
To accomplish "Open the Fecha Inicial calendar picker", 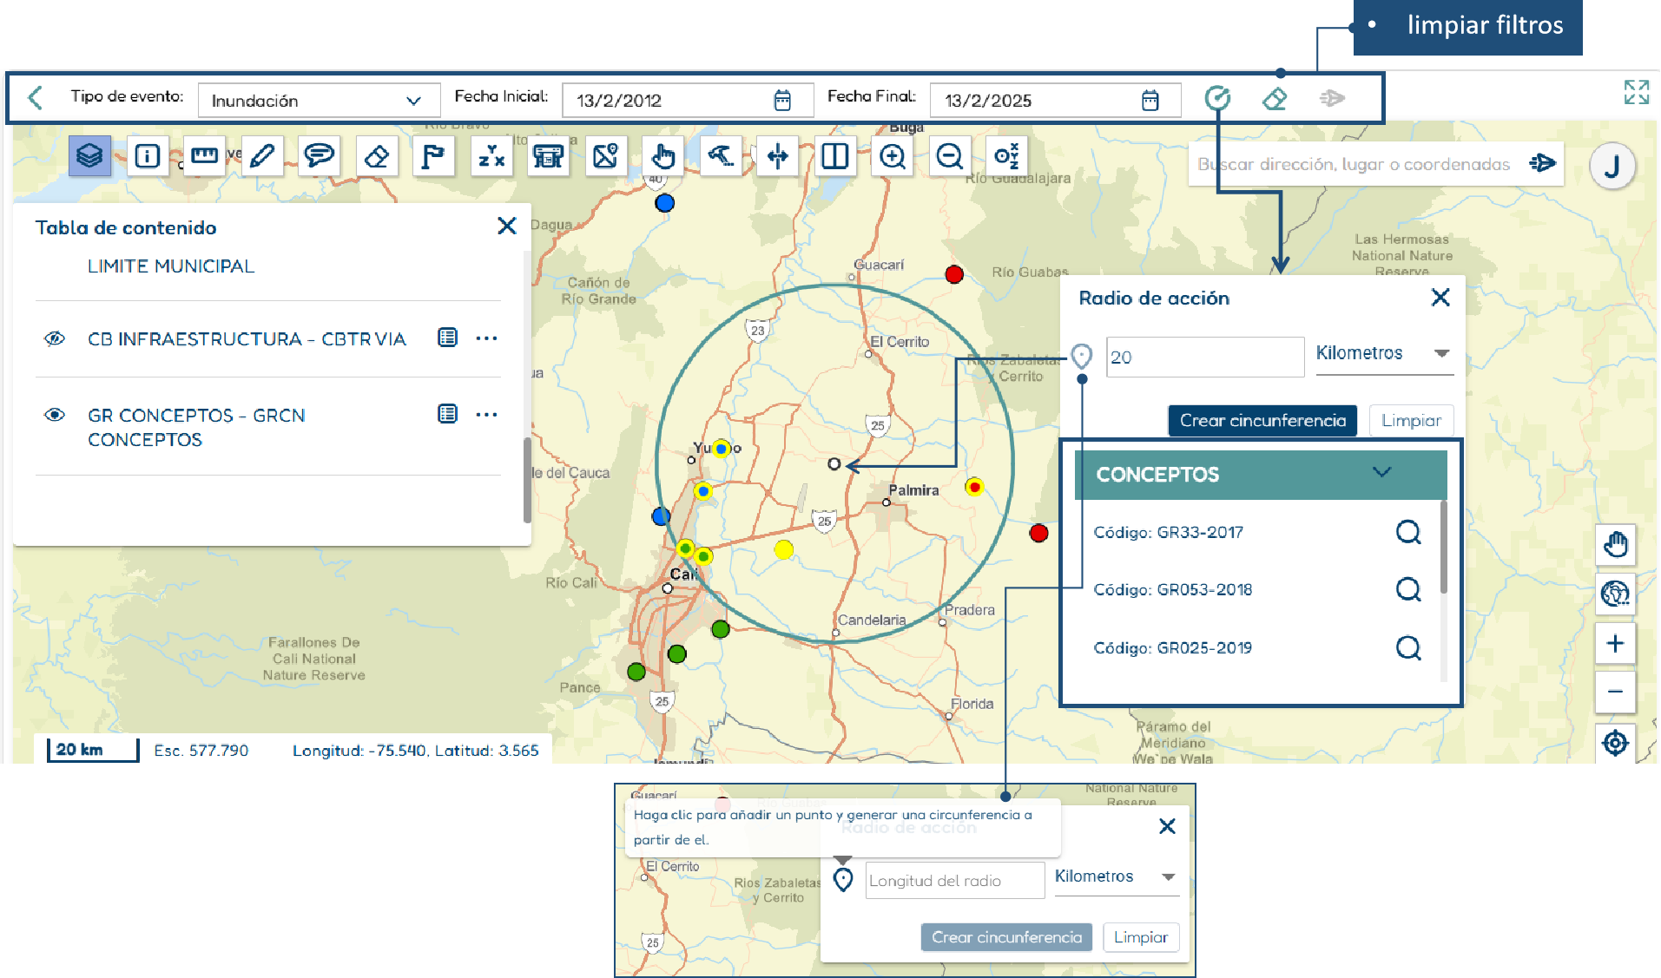I will pyautogui.click(x=782, y=101).
